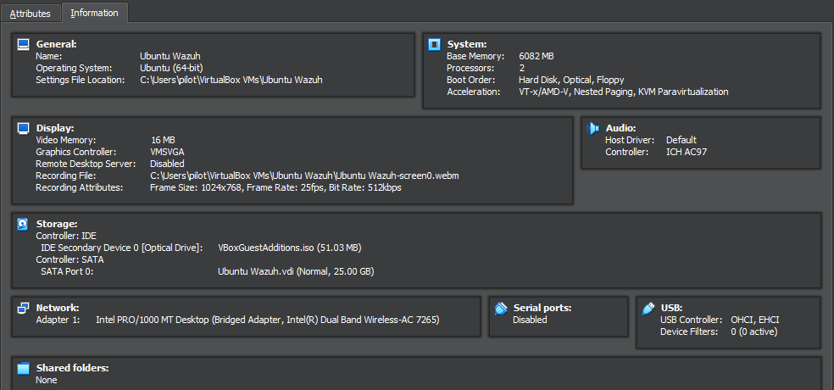Viewport: 834px width, 390px height.
Task: Click the Ubuntu Wazuh.vdi hard disk entry
Action: click(296, 271)
